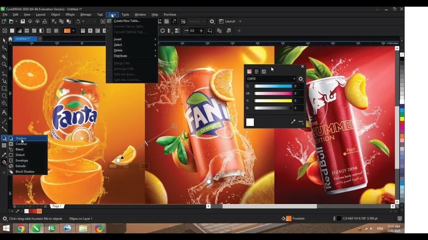Adjust the Black K slider

point(273,108)
